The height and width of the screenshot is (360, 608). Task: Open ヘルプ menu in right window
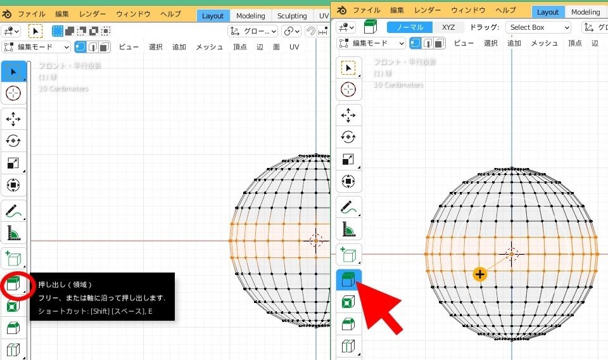505,11
